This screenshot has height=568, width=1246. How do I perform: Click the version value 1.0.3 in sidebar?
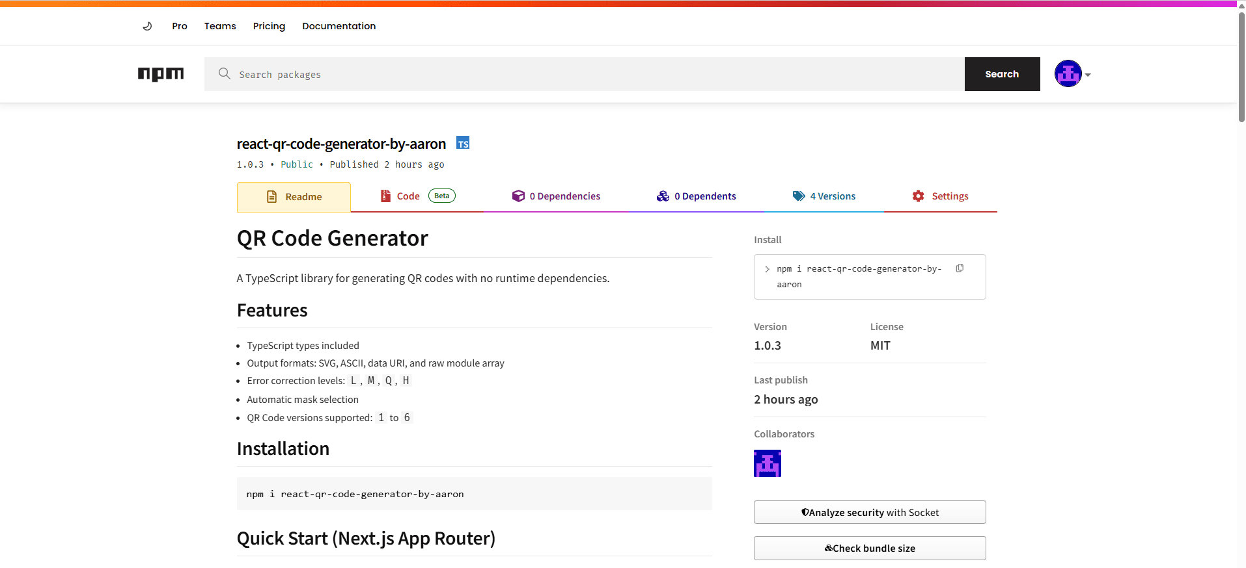pyautogui.click(x=768, y=346)
